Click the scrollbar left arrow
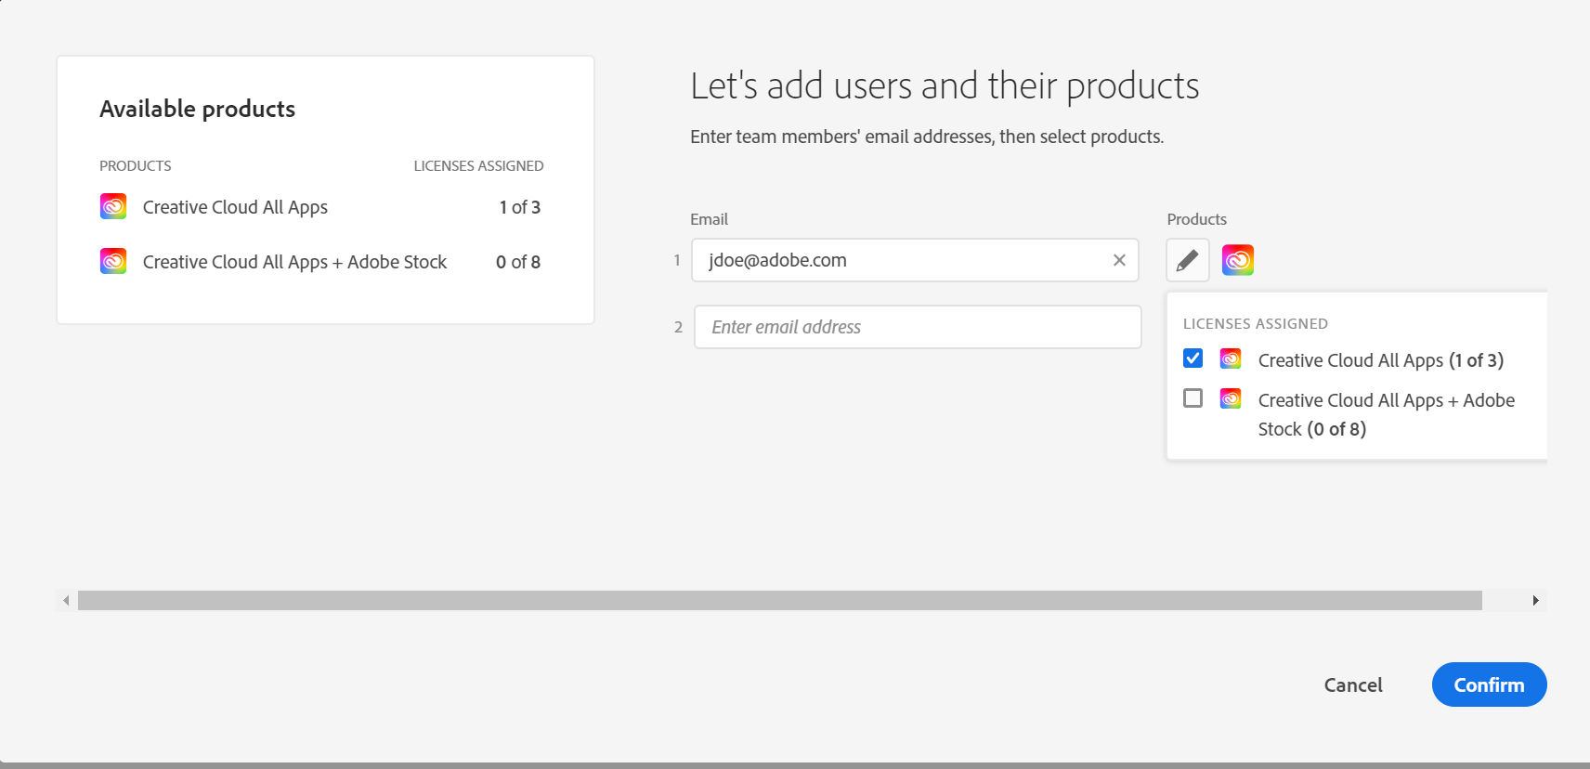Viewport: 1590px width, 769px height. 66,601
